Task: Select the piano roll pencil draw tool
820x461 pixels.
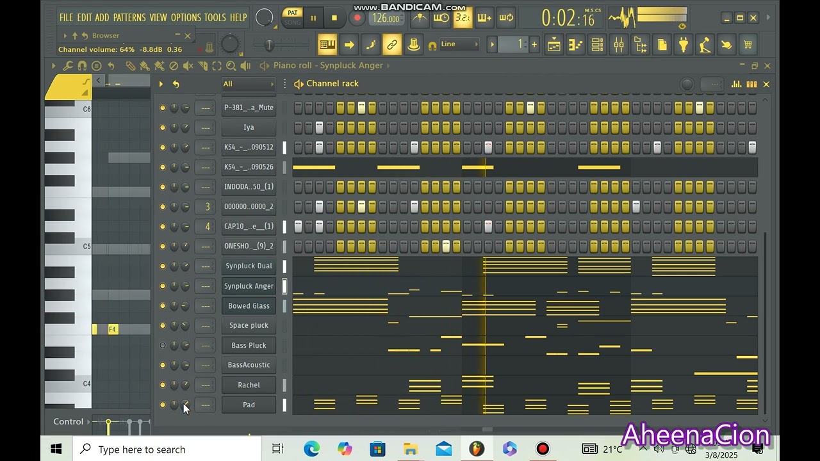Action: (131, 65)
